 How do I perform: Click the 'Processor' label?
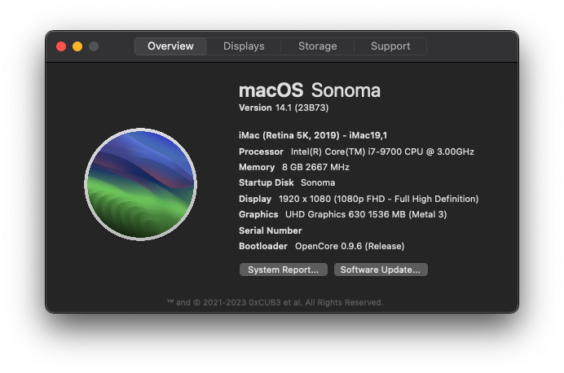tap(261, 151)
